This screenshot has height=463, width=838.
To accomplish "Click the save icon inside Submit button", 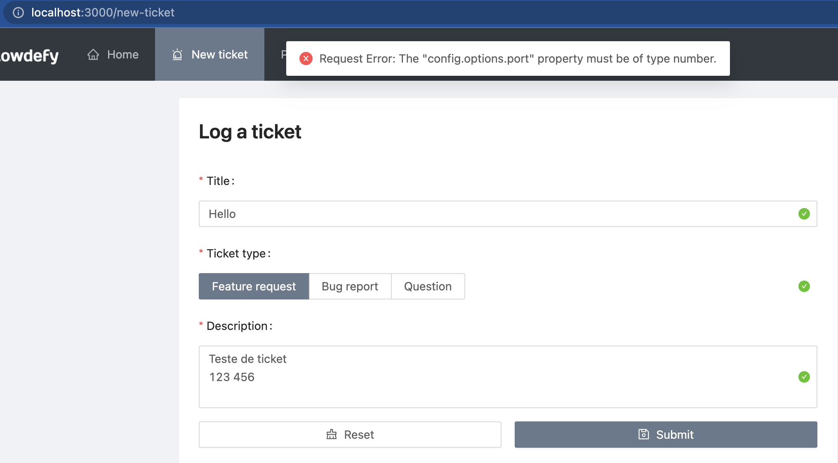I will [644, 434].
